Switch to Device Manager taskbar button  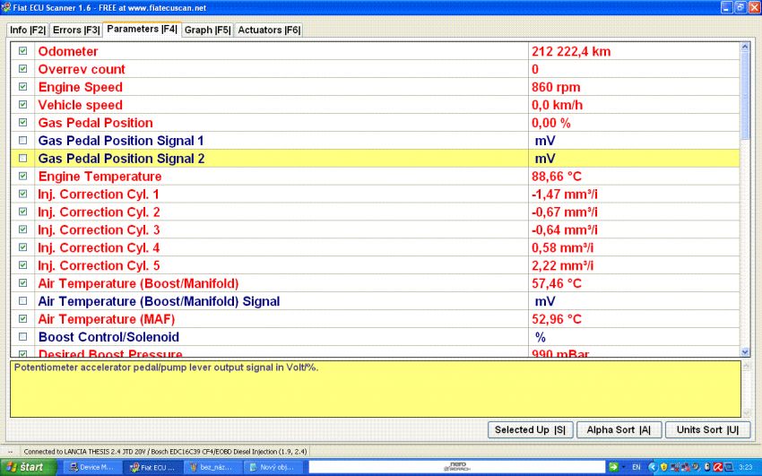[x=92, y=467]
